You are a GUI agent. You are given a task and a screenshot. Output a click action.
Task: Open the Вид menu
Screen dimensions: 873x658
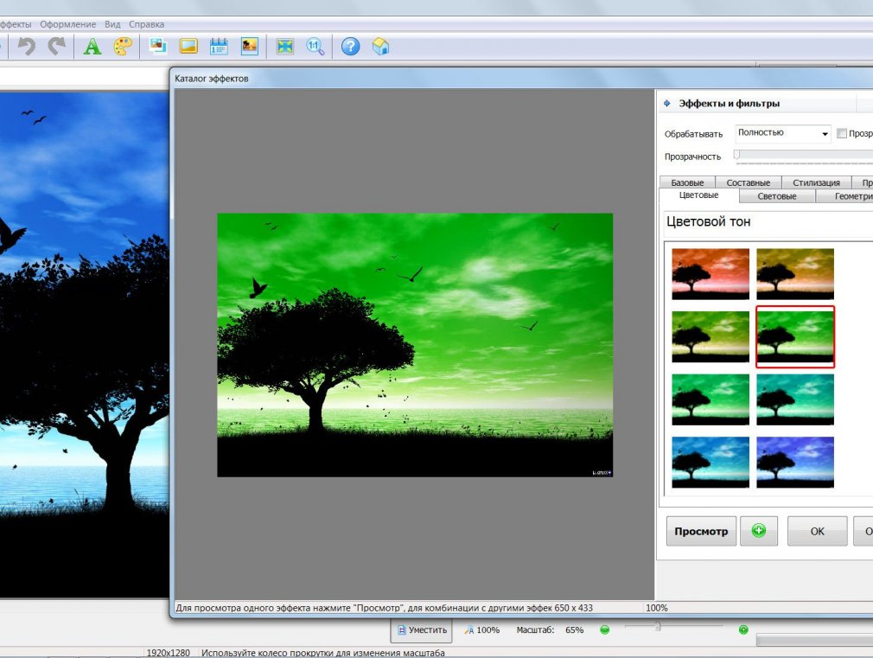pyautogui.click(x=112, y=24)
